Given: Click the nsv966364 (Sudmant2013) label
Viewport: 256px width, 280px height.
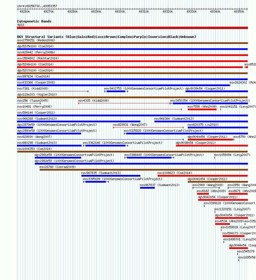Looking at the screenshot, I should pos(174,119).
